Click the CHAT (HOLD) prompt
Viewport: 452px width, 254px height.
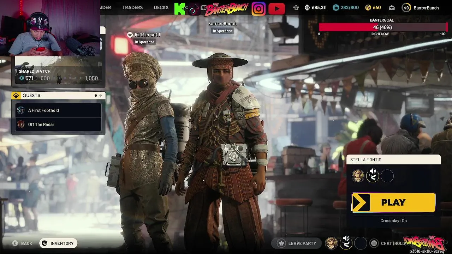coord(388,243)
